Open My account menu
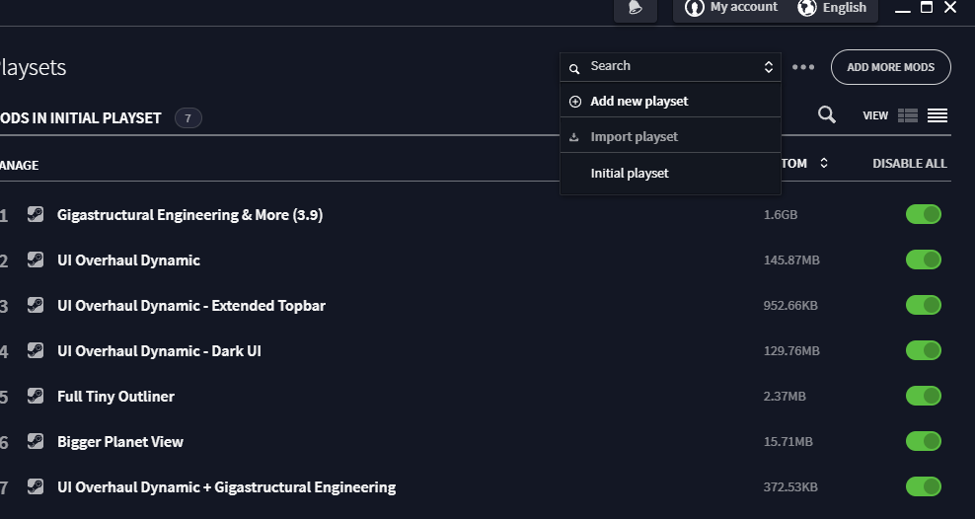975x519 pixels. (731, 8)
